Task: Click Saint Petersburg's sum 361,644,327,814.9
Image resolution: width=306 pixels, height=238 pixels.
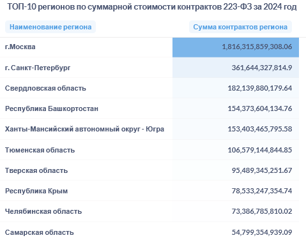Action: point(262,68)
